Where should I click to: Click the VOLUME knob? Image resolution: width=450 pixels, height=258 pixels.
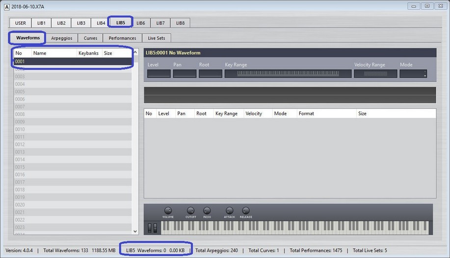168,210
